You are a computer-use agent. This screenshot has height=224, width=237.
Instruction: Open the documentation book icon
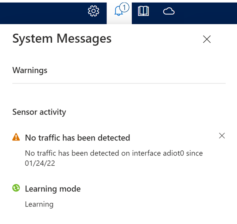pos(143,11)
